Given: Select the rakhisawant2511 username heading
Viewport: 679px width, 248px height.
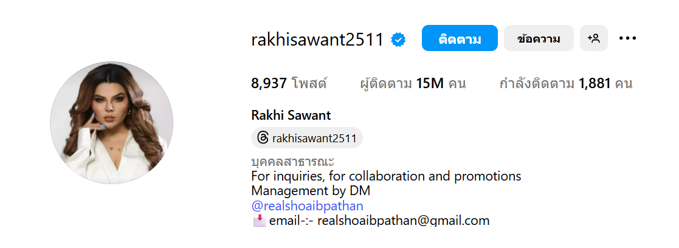Looking at the screenshot, I should pos(317,40).
